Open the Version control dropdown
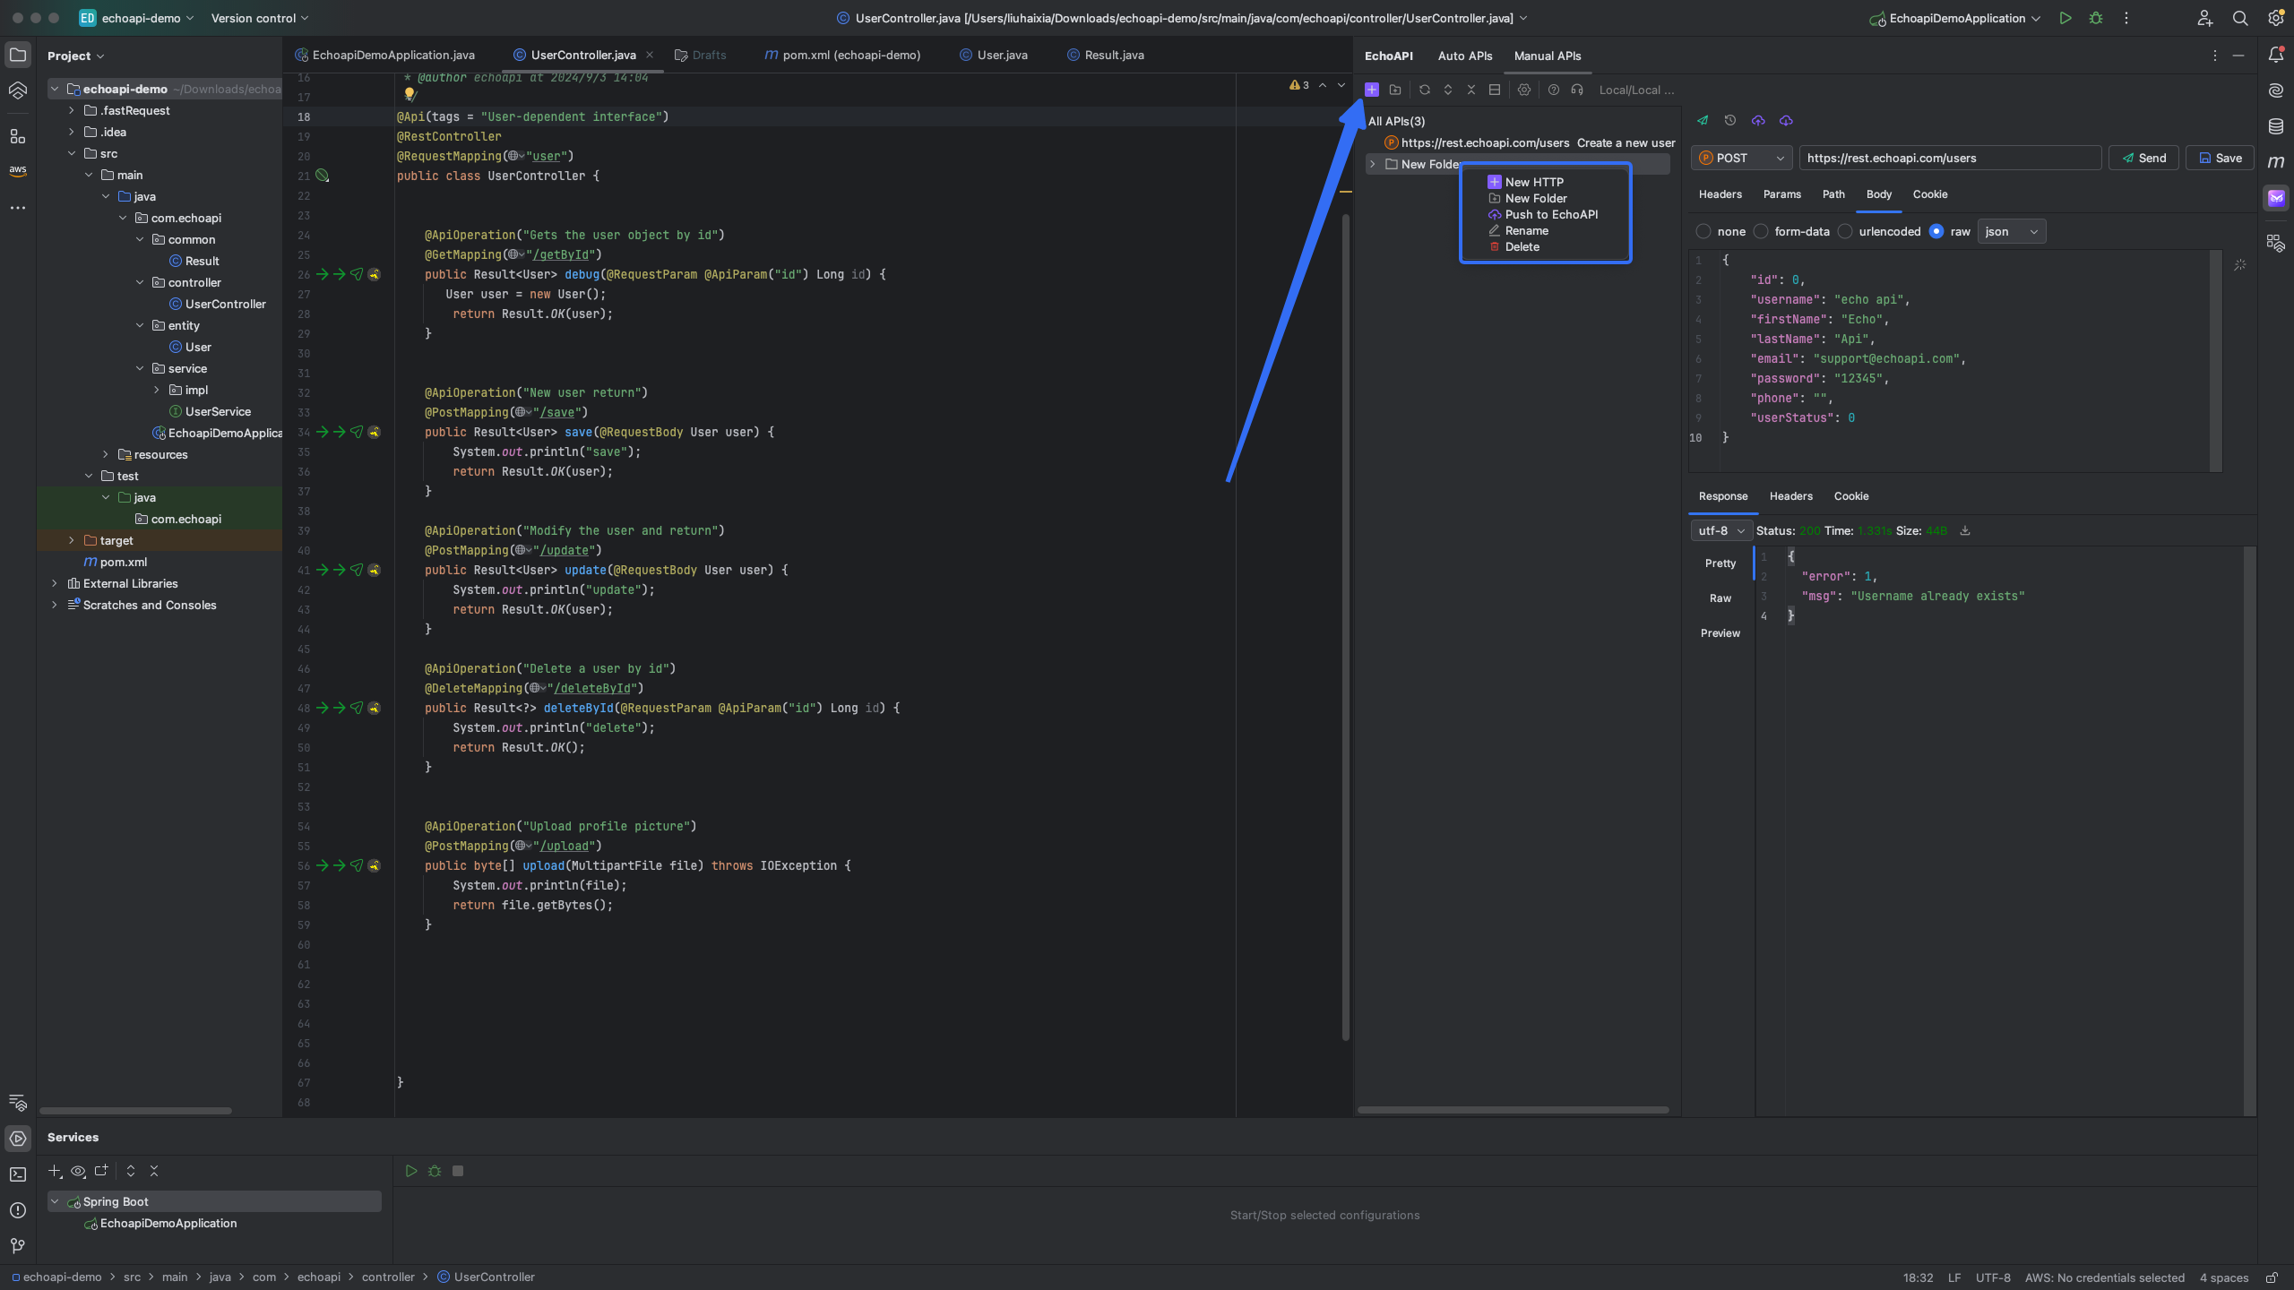 tap(260, 18)
